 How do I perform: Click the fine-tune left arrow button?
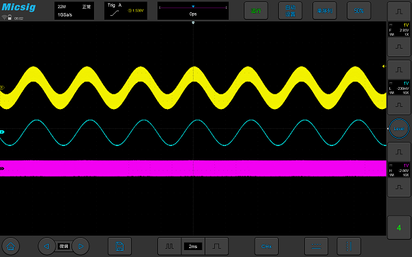click(x=47, y=246)
